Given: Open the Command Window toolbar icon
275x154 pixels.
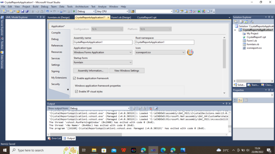Looking at the screenshot, I should point(208,11).
